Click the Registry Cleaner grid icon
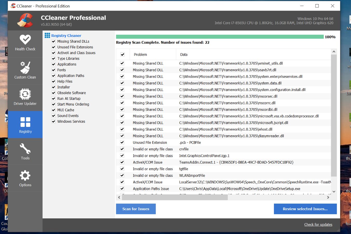The height and width of the screenshot is (234, 351). click(x=47, y=35)
